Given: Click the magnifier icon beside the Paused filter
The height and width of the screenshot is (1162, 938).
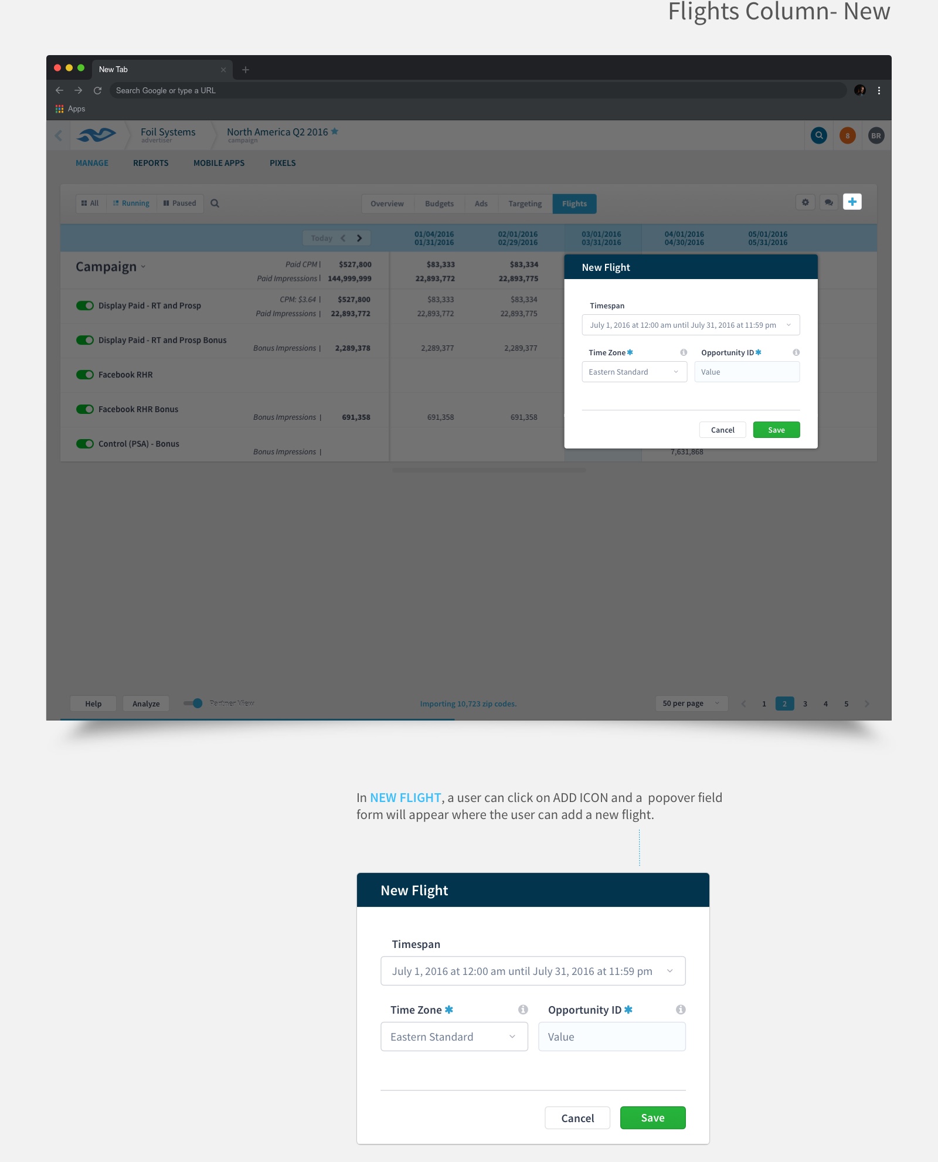Looking at the screenshot, I should (x=215, y=203).
